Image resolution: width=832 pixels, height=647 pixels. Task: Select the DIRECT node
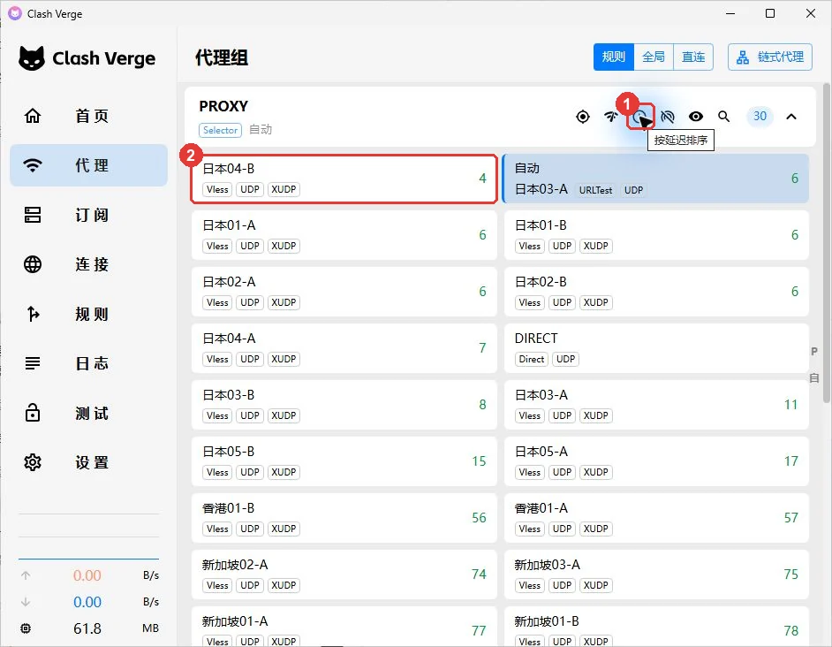pyautogui.click(x=656, y=348)
